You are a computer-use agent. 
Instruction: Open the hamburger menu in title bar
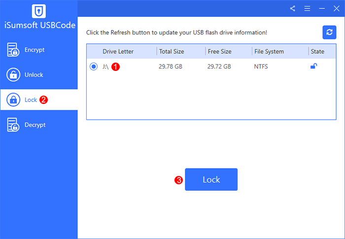pyautogui.click(x=307, y=8)
